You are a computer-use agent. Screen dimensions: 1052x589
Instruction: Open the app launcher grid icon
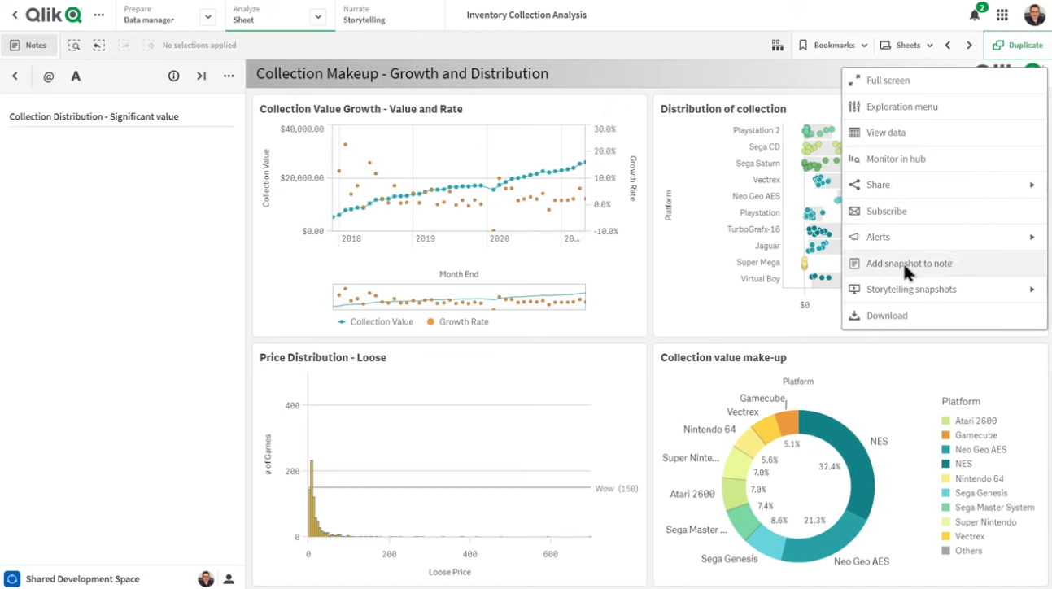click(x=1002, y=15)
